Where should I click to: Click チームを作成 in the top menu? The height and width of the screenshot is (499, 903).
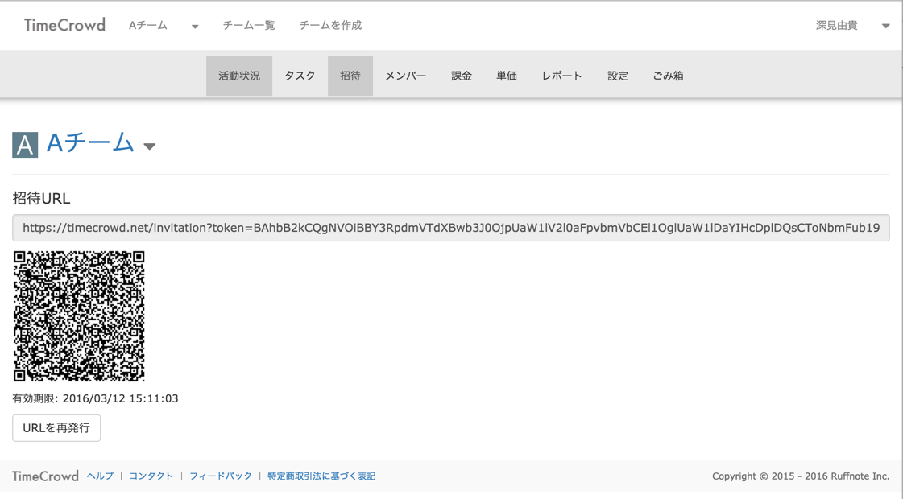point(330,26)
